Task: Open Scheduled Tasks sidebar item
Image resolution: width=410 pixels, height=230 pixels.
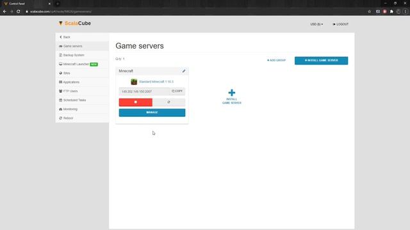Action: click(82, 100)
